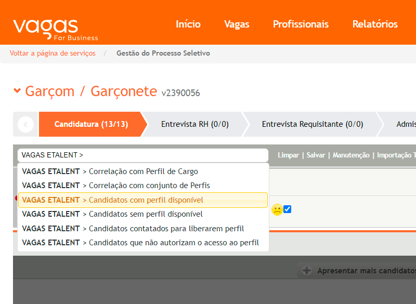Viewport: 416px width, 304px height.
Task: Click the Vagas For Business logo
Action: pyautogui.click(x=56, y=30)
